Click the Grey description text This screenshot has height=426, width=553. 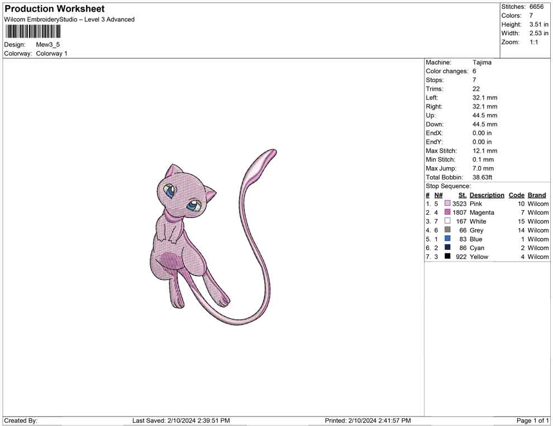point(476,230)
